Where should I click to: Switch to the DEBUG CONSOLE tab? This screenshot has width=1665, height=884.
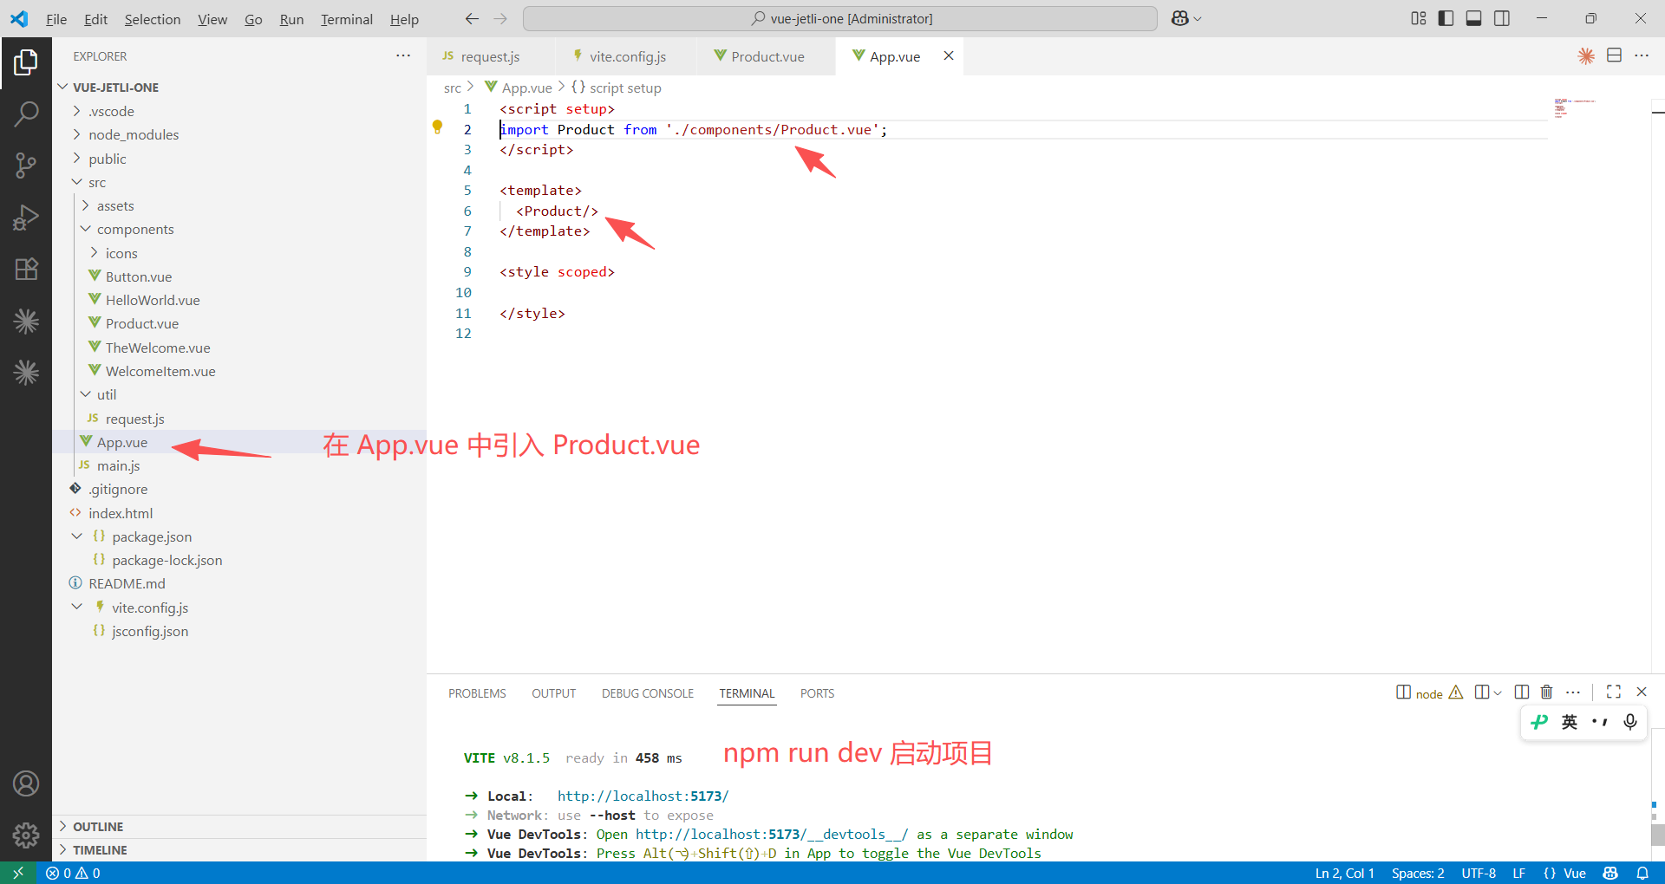coord(648,693)
